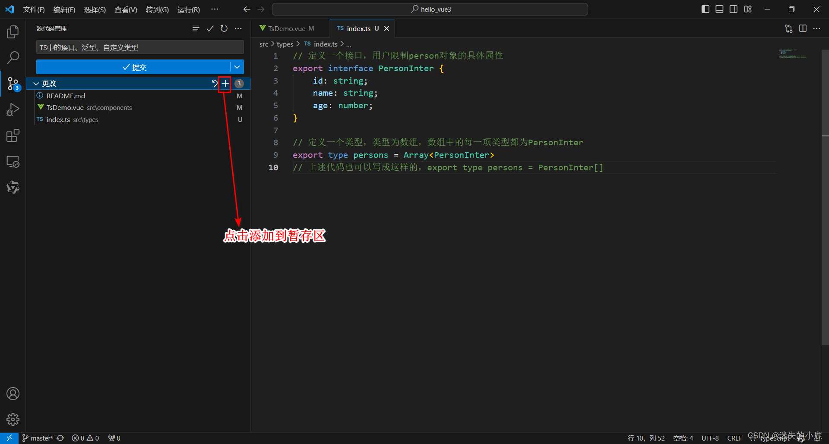Navigate forward with right arrow
The image size is (829, 444).
tap(261, 9)
